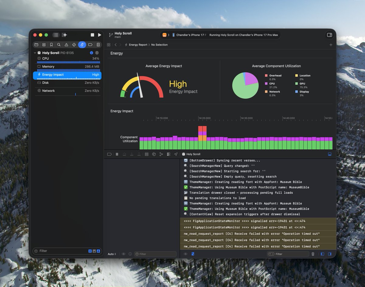
Task: Click Step Into in debug bar
Action: tap(131, 154)
